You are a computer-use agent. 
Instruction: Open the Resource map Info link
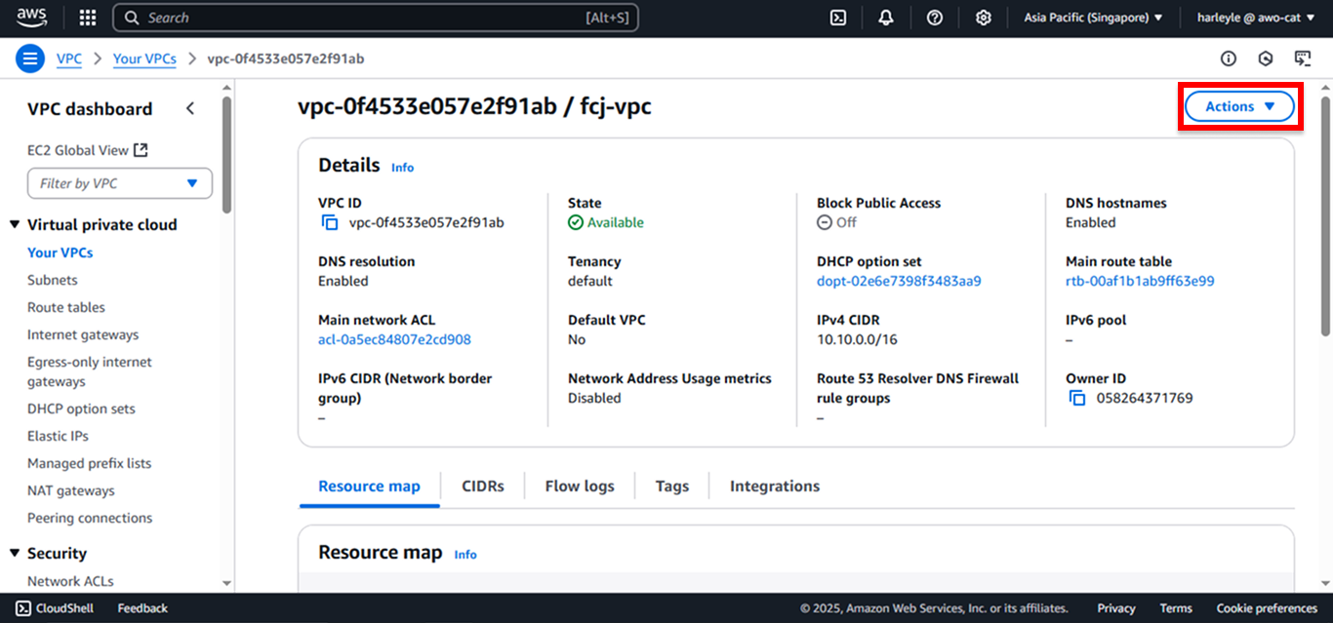(x=465, y=555)
